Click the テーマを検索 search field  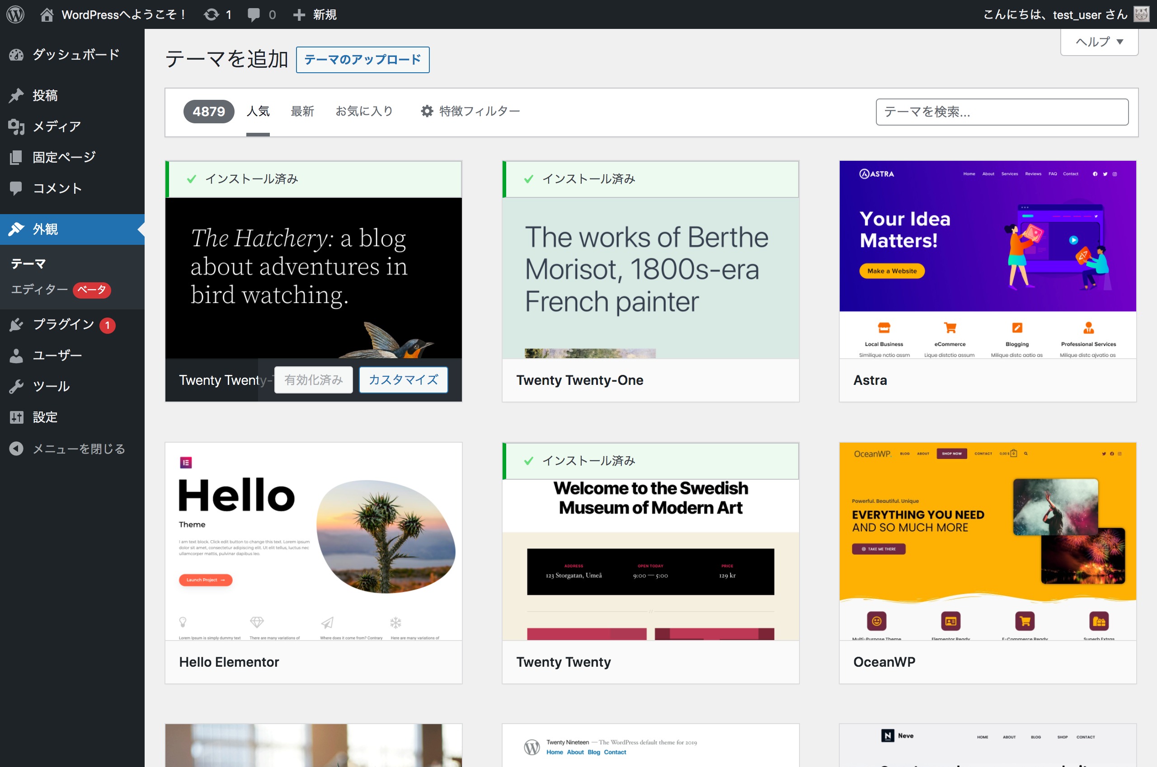1002,112
